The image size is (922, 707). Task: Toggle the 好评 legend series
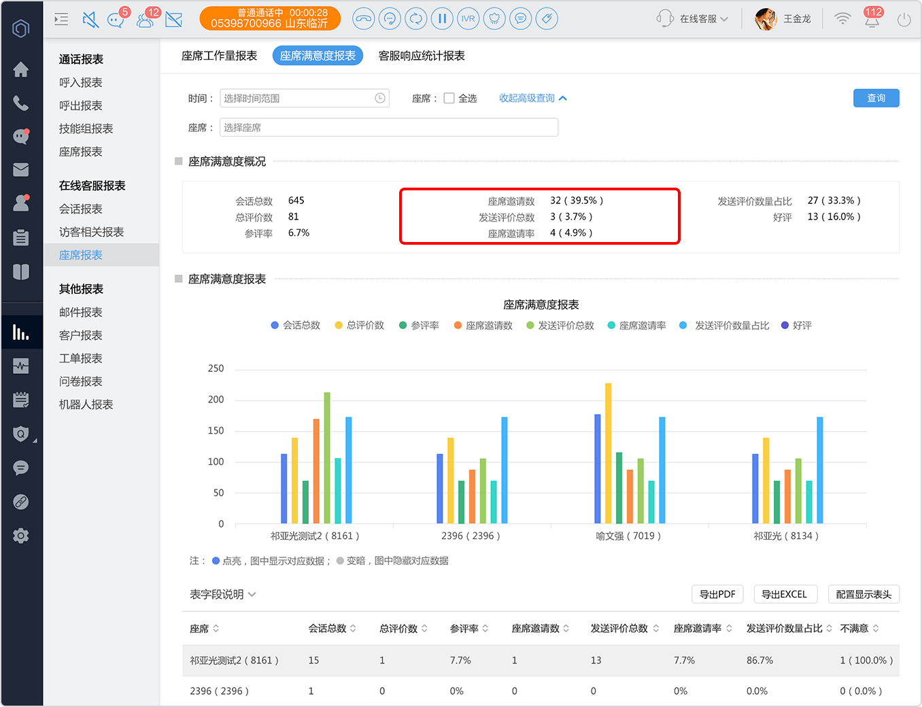pyautogui.click(x=796, y=326)
